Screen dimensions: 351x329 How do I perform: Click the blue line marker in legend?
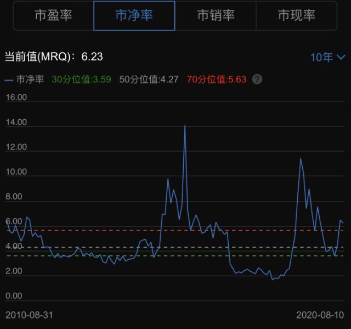(x=9, y=80)
